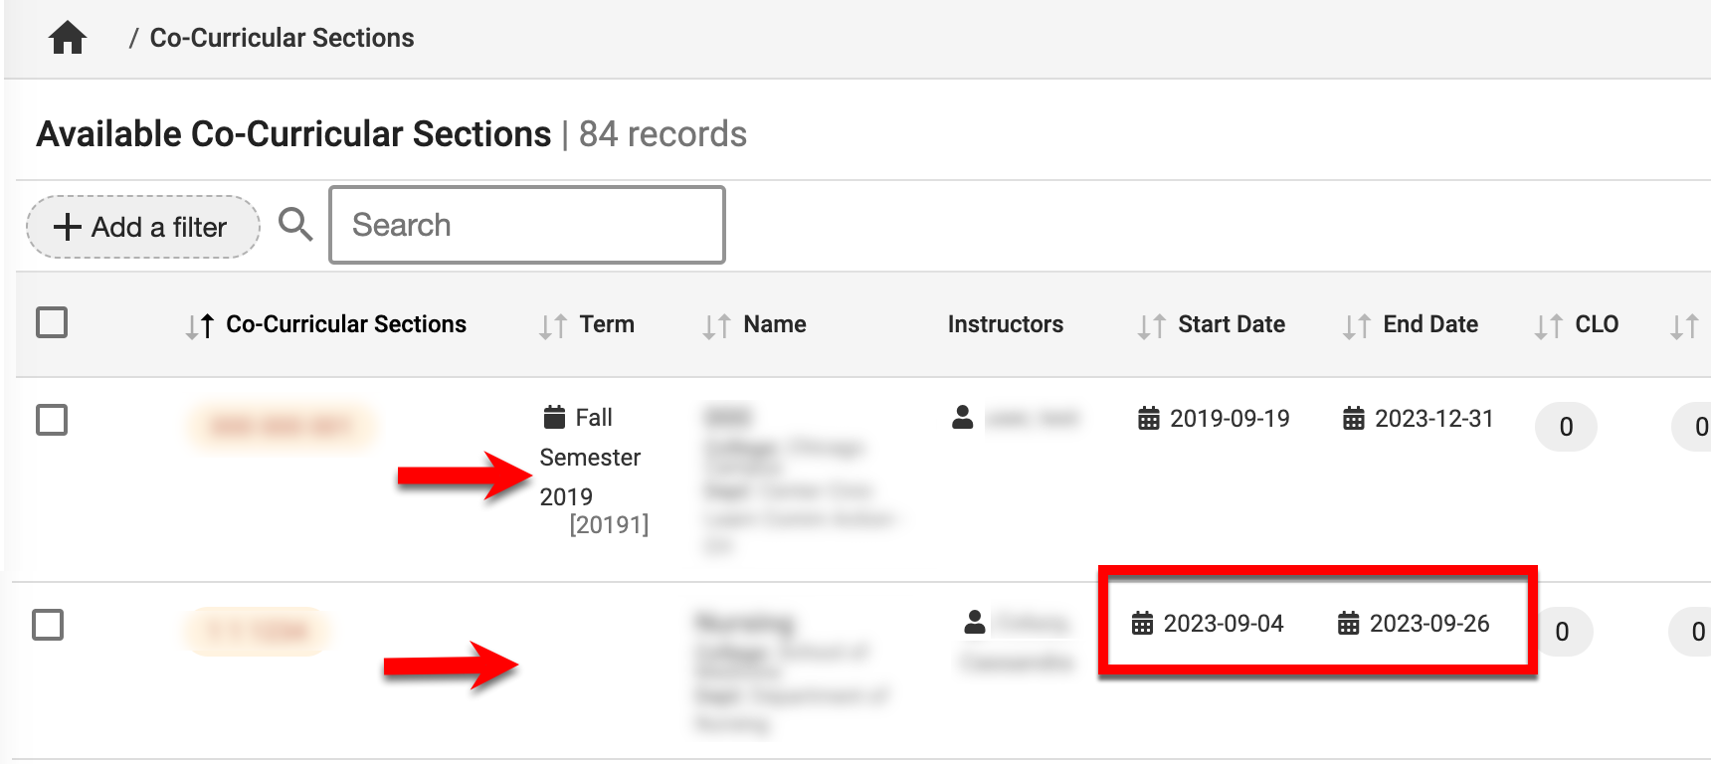Click the 2023-09-26 end date cell
The width and height of the screenshot is (1711, 764).
click(1428, 624)
